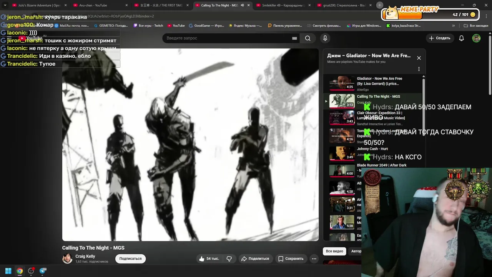
Task: Share video with Поделиться button
Action: (x=255, y=259)
